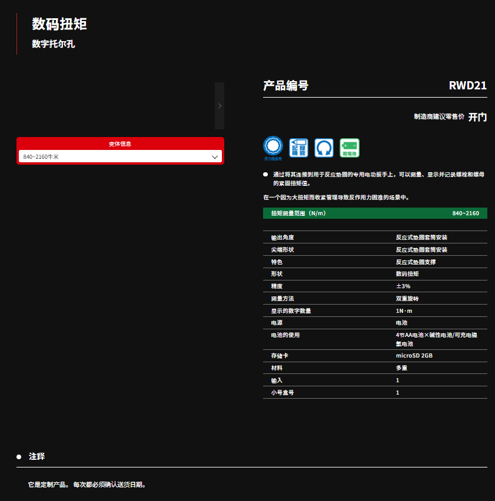
Task: Click the 小号盒号 row label
Action: point(283,392)
